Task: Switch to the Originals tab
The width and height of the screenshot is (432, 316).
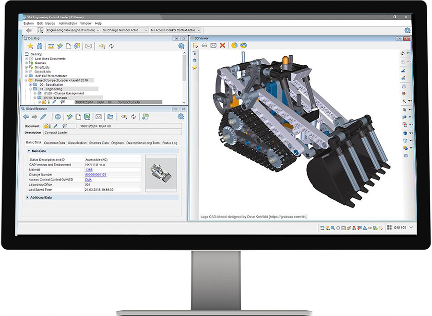Action: 118,143
